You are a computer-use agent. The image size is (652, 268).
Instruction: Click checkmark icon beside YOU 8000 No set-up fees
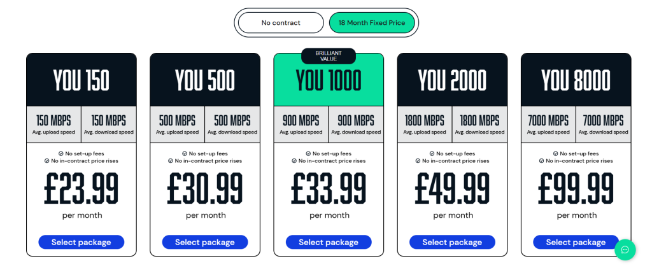[555, 154]
